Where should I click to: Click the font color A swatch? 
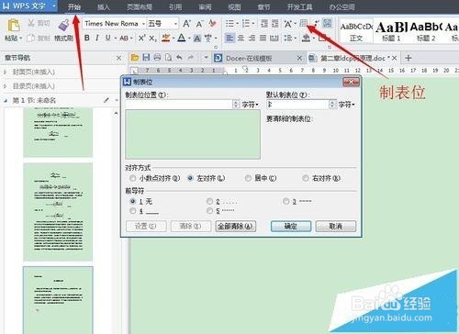182,38
